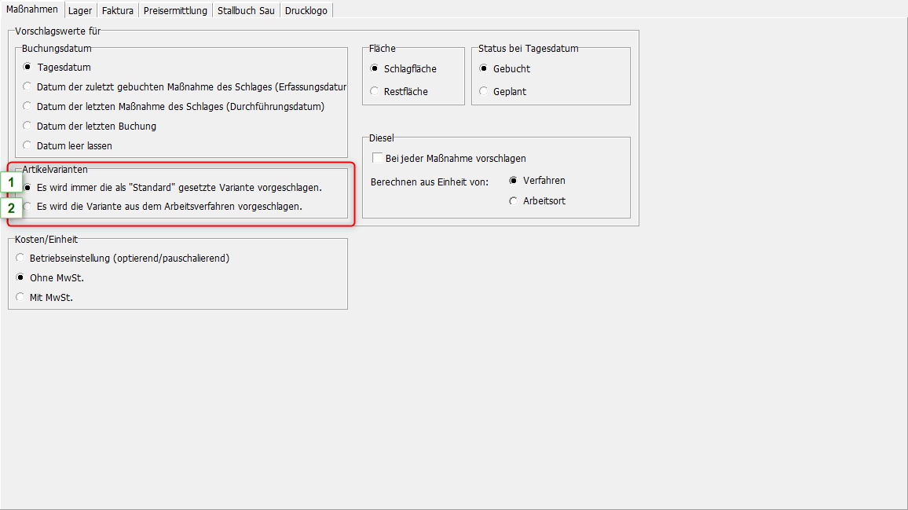This screenshot has width=908, height=510.
Task: Pick 'Datum der letzten Maßnahme des Schlages (Durchführungsdatum)'
Action: [x=28, y=106]
